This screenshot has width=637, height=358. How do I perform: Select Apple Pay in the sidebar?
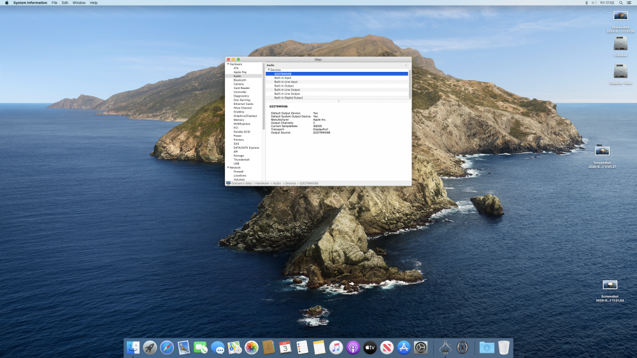pos(240,72)
